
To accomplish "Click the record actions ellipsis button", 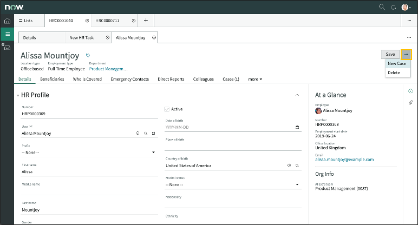I will pyautogui.click(x=406, y=54).
